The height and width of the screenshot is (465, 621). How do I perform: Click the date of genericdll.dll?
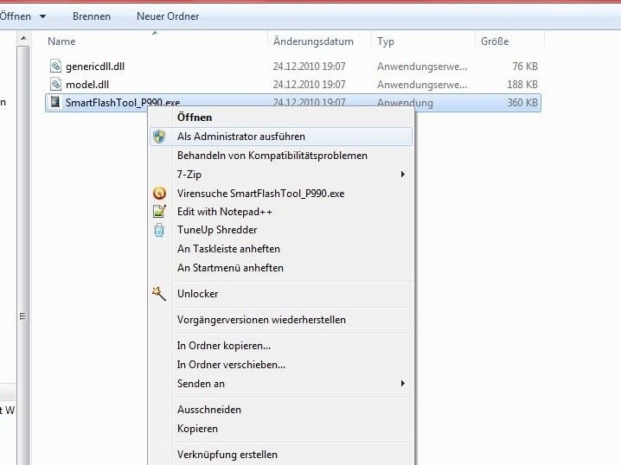point(309,66)
